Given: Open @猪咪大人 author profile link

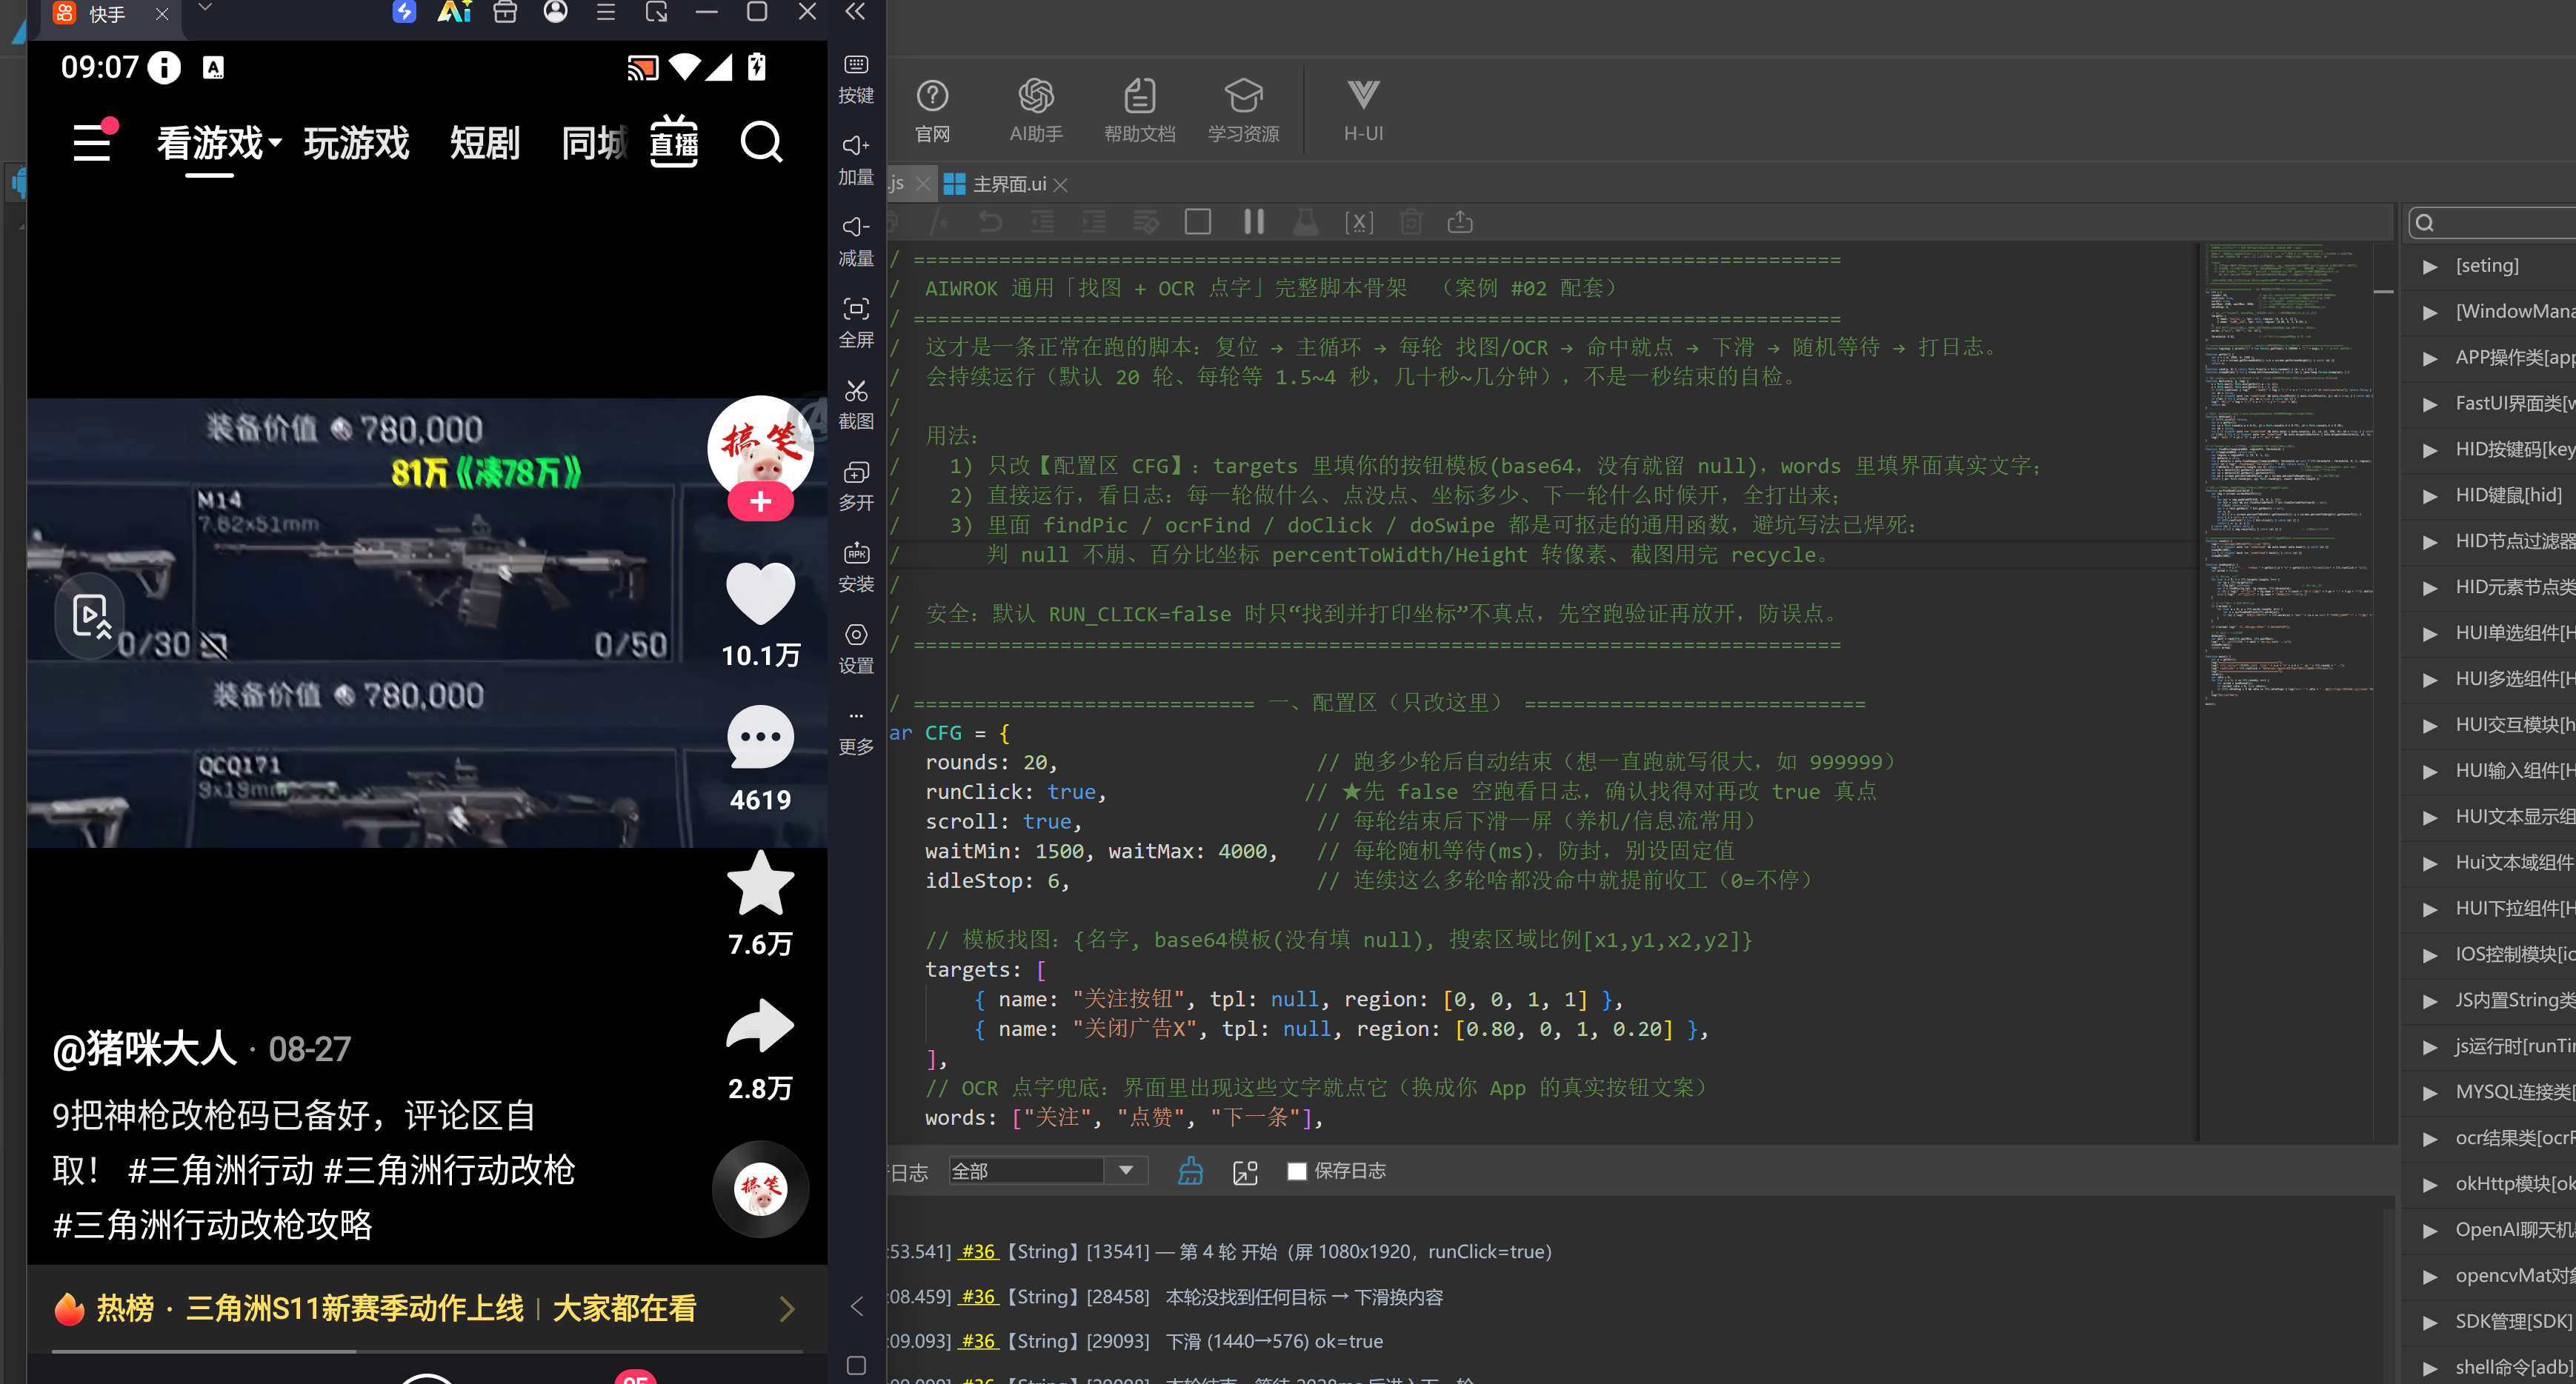Looking at the screenshot, I should 144,1049.
